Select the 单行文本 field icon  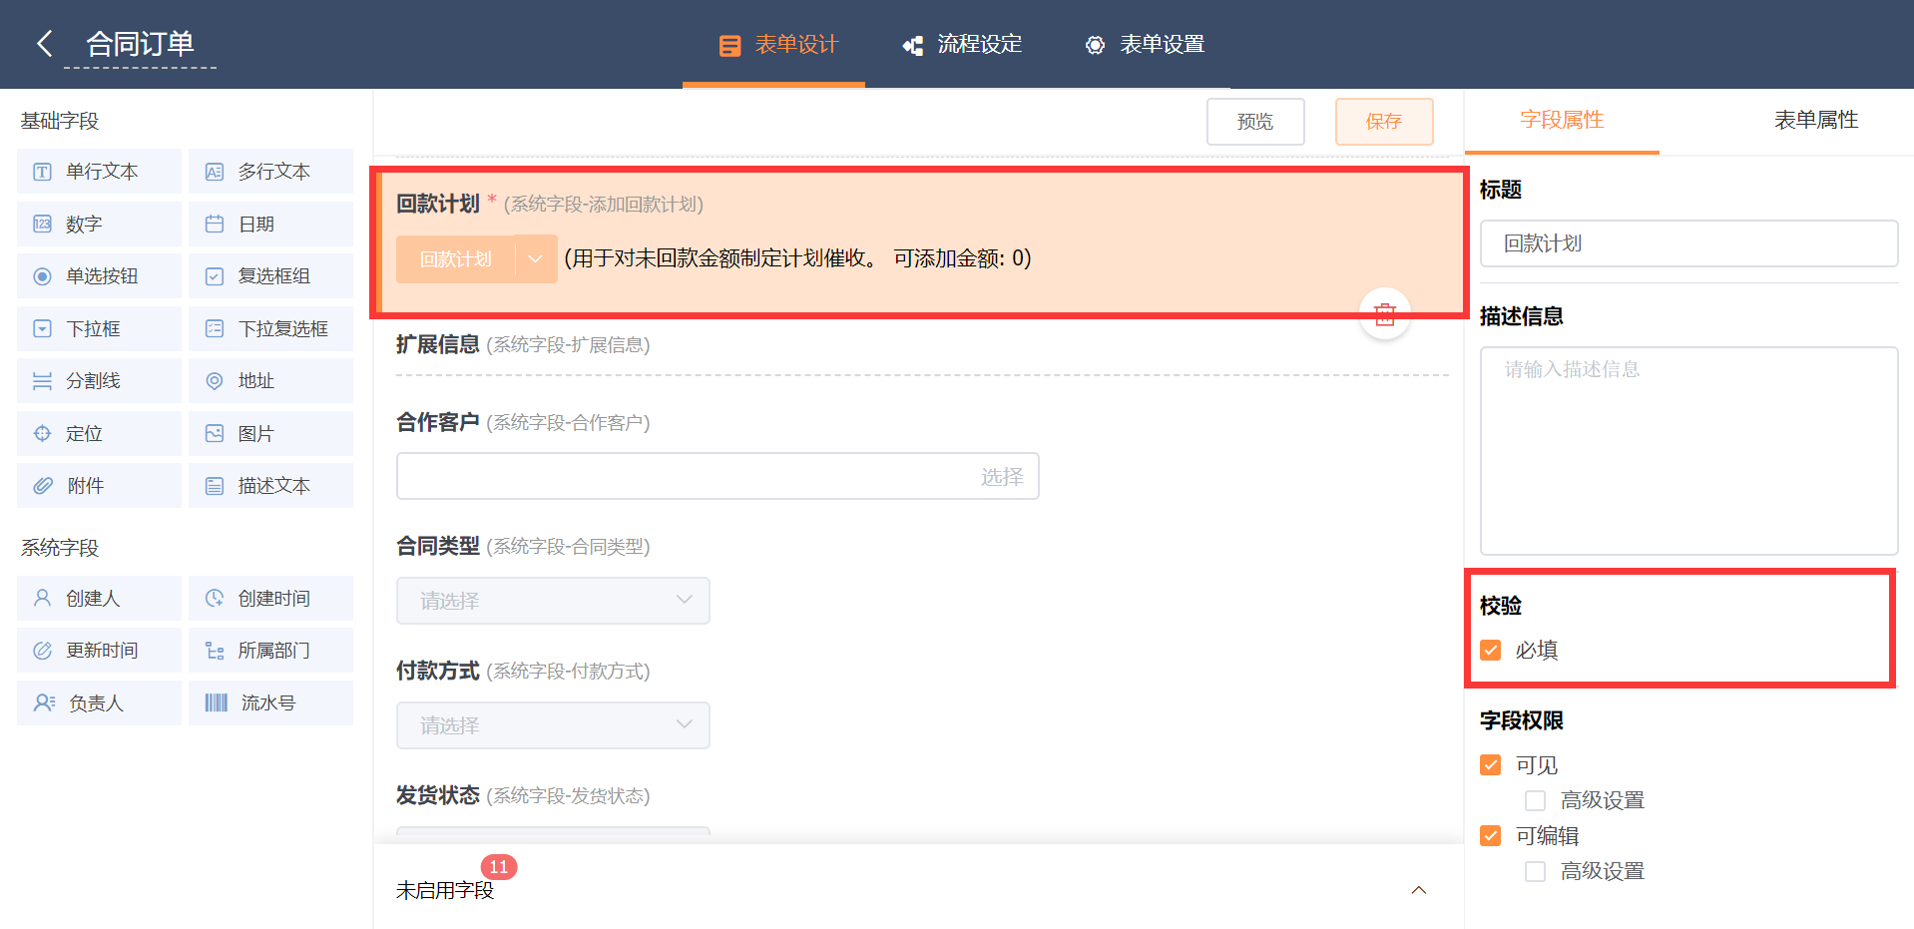[x=43, y=172]
